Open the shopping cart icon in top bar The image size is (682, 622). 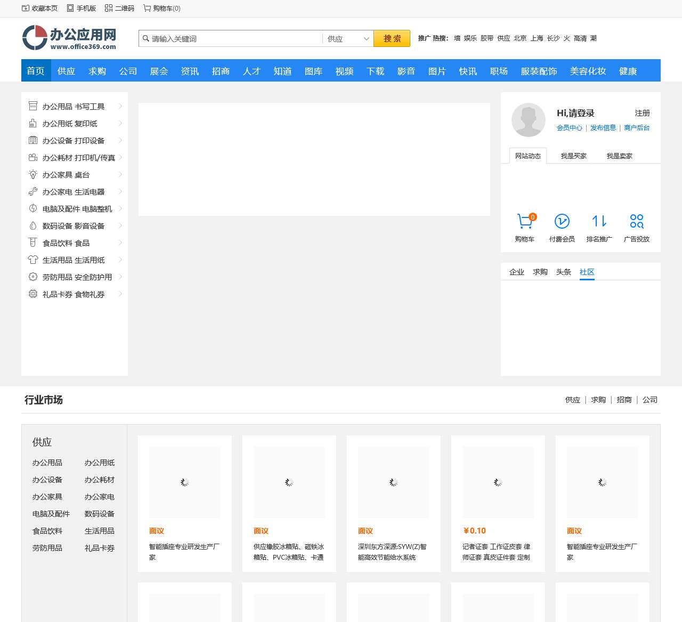click(147, 8)
